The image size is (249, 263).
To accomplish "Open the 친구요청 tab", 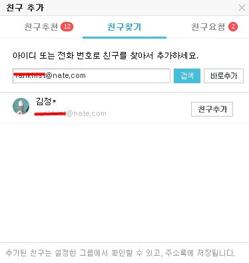I will [x=208, y=27].
